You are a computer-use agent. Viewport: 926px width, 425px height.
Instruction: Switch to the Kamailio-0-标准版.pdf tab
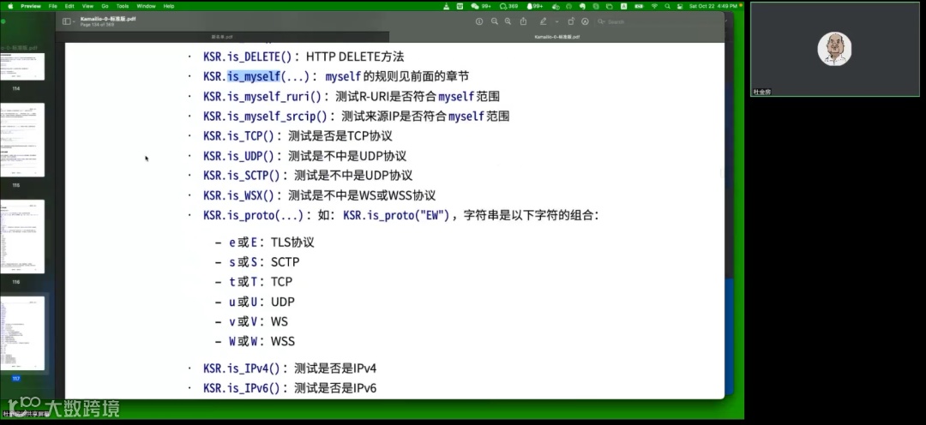557,37
